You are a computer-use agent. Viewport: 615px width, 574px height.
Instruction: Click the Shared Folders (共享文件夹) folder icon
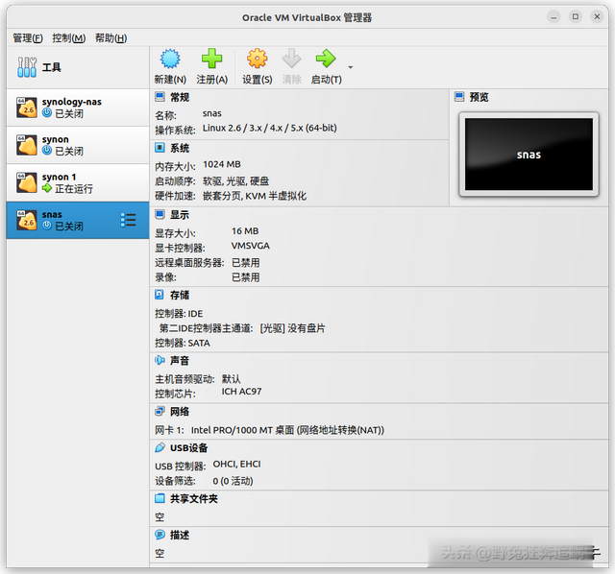click(x=160, y=498)
